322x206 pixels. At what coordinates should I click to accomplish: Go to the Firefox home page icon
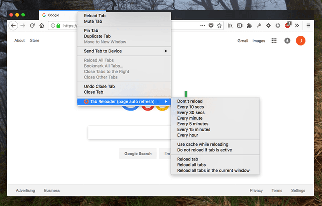tap(42, 25)
